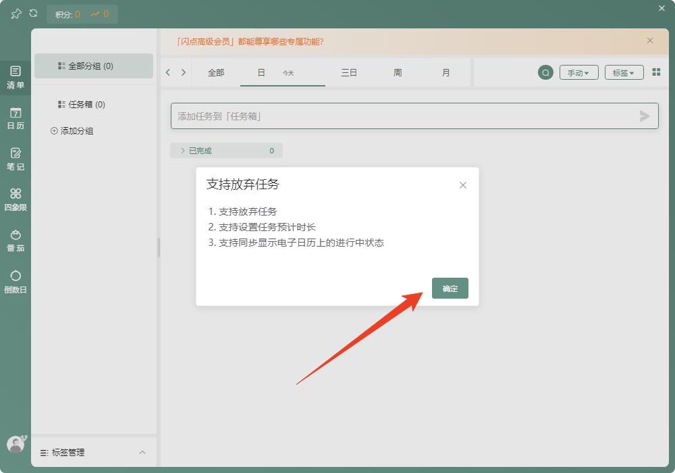Select the 清单 list view
This screenshot has width=675, height=473.
pos(16,76)
